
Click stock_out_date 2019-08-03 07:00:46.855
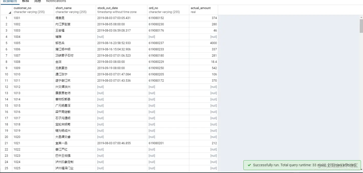[122, 143]
